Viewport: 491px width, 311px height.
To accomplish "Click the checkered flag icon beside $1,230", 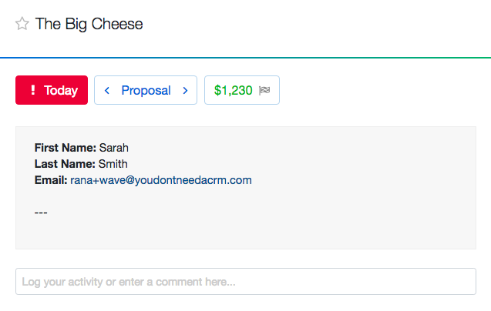I will tap(265, 91).
